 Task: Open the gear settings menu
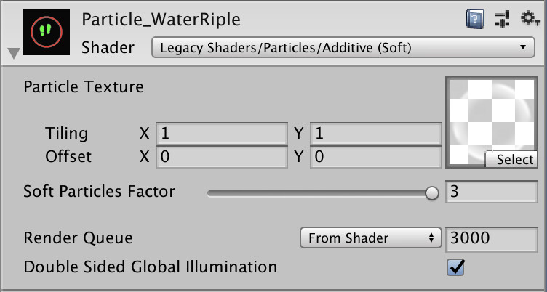[530, 18]
